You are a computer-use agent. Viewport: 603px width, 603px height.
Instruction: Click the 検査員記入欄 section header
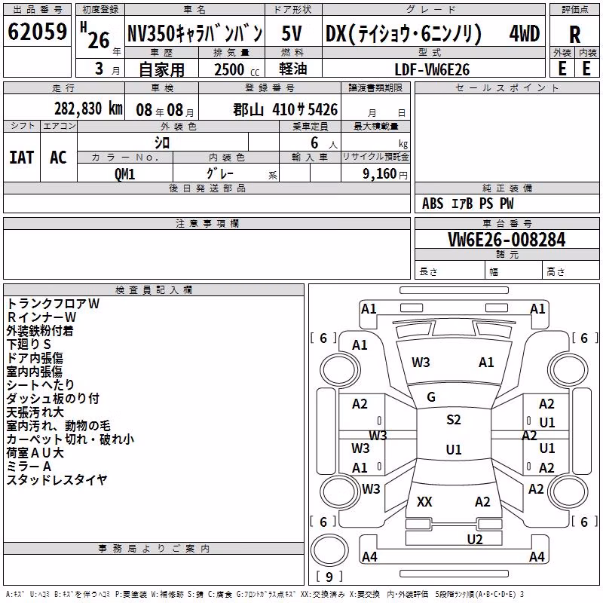(154, 290)
